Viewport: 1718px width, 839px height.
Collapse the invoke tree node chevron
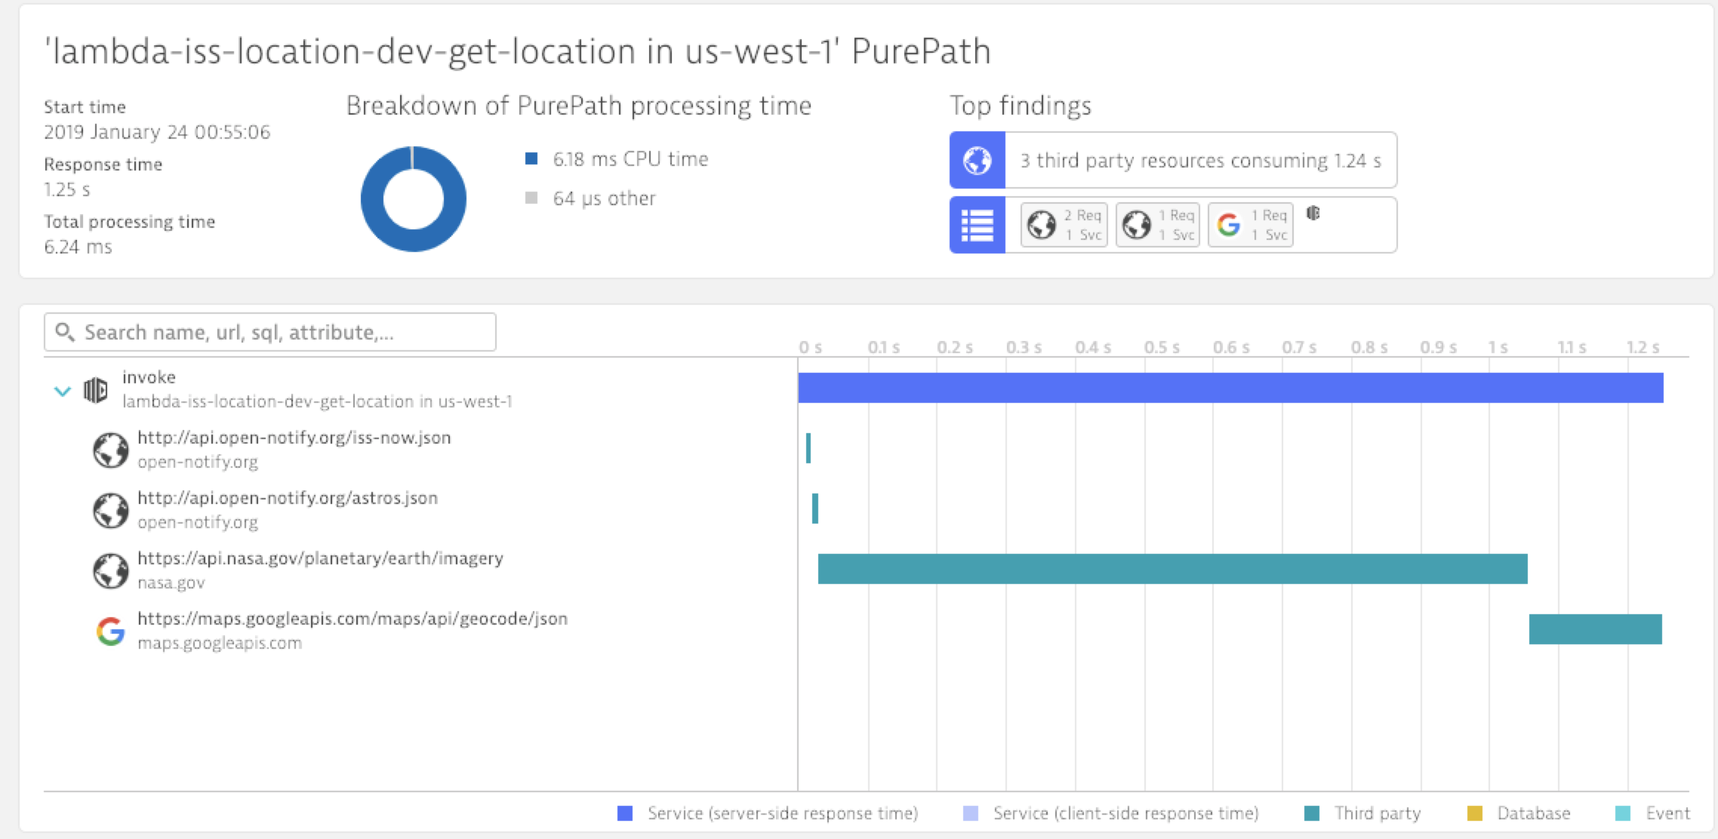tap(63, 391)
